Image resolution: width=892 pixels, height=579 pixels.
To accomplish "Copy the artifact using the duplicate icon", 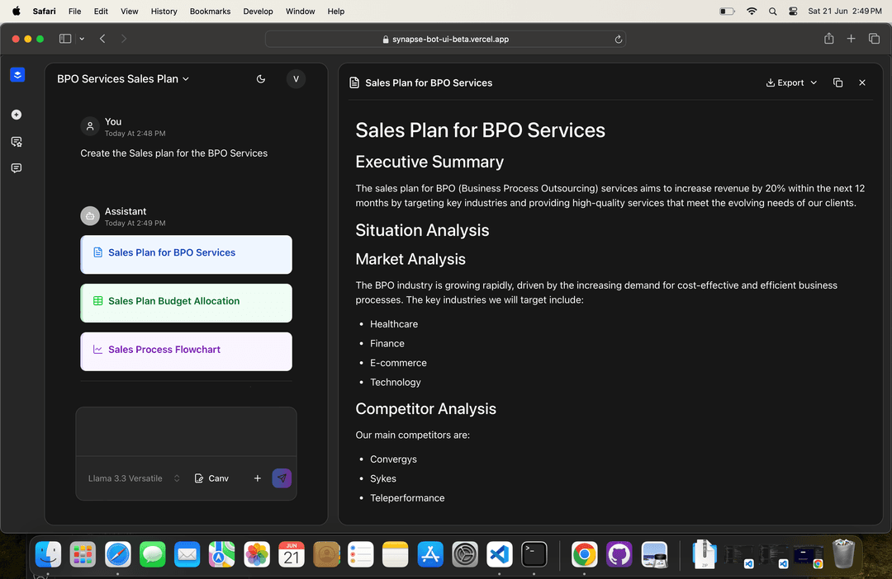I will [x=837, y=82].
